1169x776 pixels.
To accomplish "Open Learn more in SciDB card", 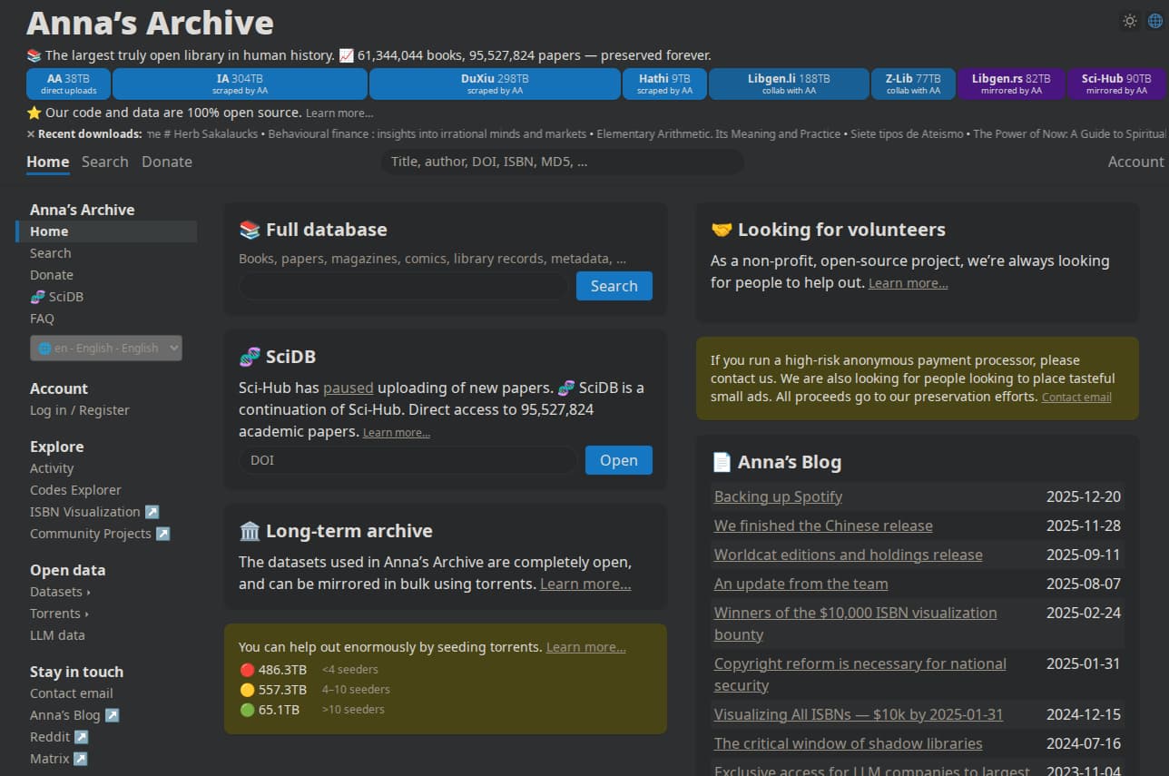I will coord(397,433).
